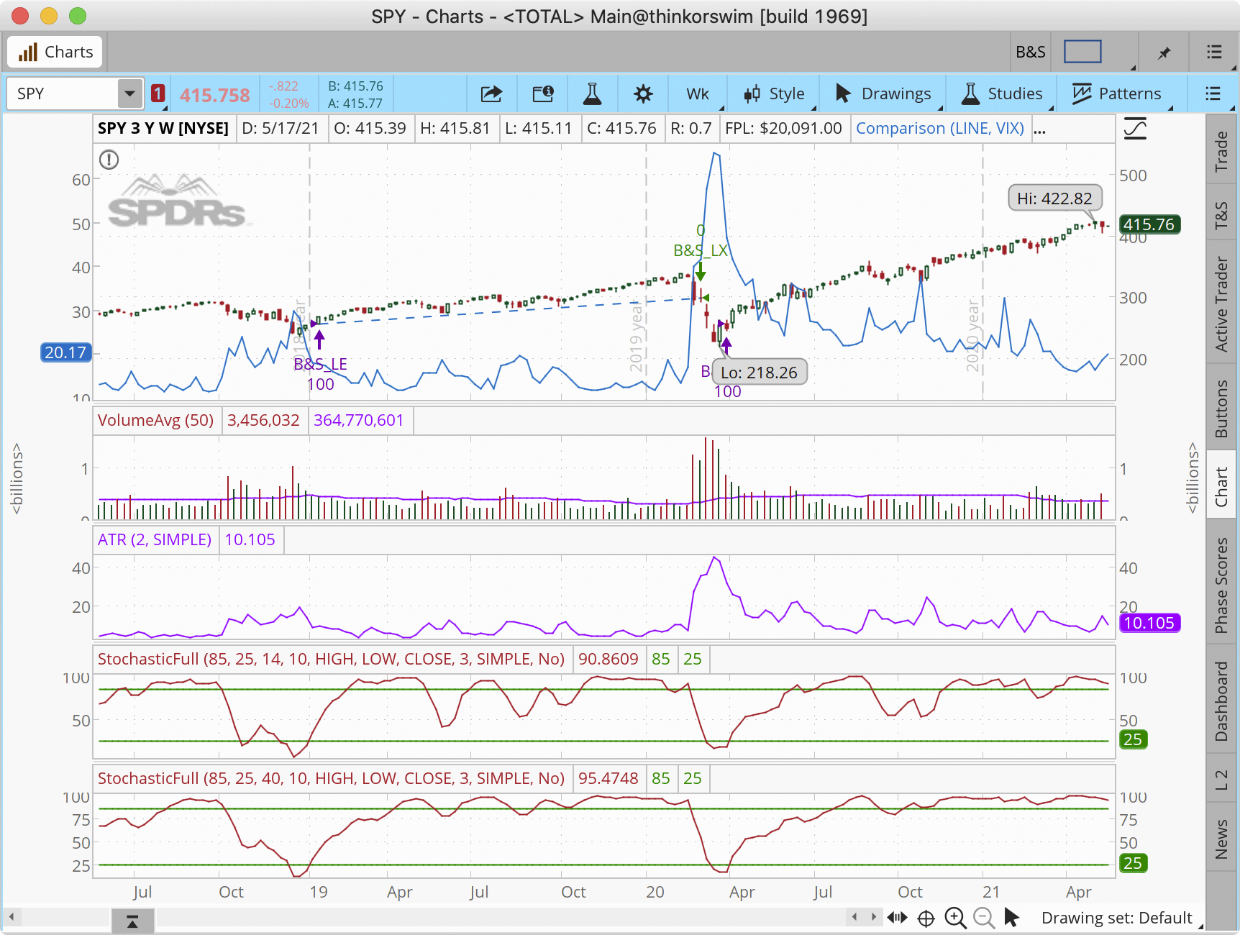The image size is (1240, 935).
Task: Click the 20.17 VIX value tag
Action: click(x=65, y=352)
